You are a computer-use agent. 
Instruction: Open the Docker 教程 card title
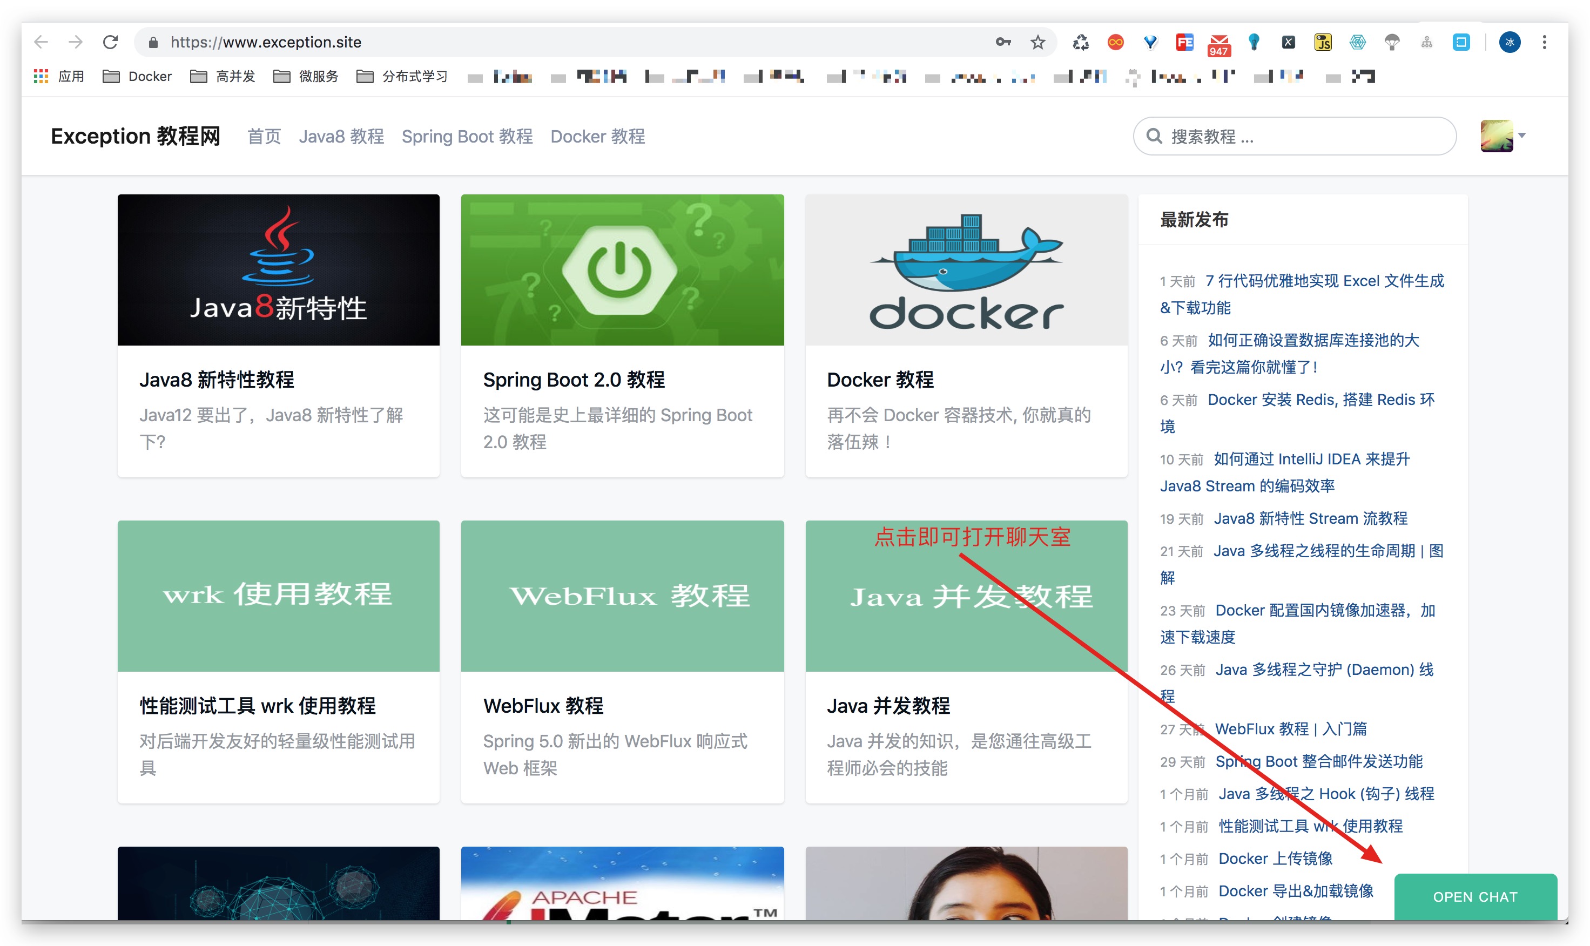[880, 379]
